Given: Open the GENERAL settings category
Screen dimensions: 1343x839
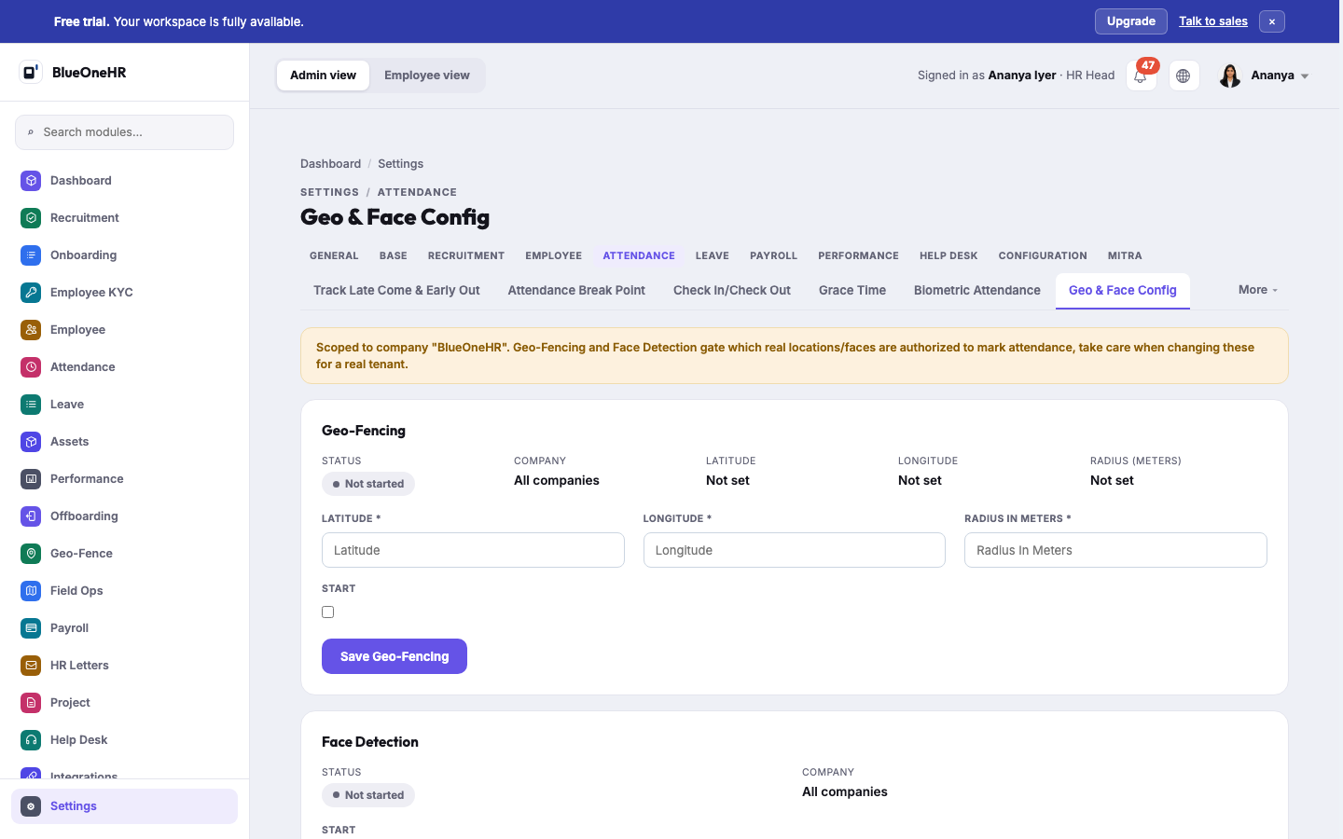Looking at the screenshot, I should click(334, 255).
